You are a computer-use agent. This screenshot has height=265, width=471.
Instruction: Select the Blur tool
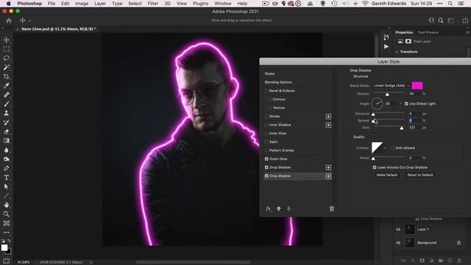[x=7, y=150]
